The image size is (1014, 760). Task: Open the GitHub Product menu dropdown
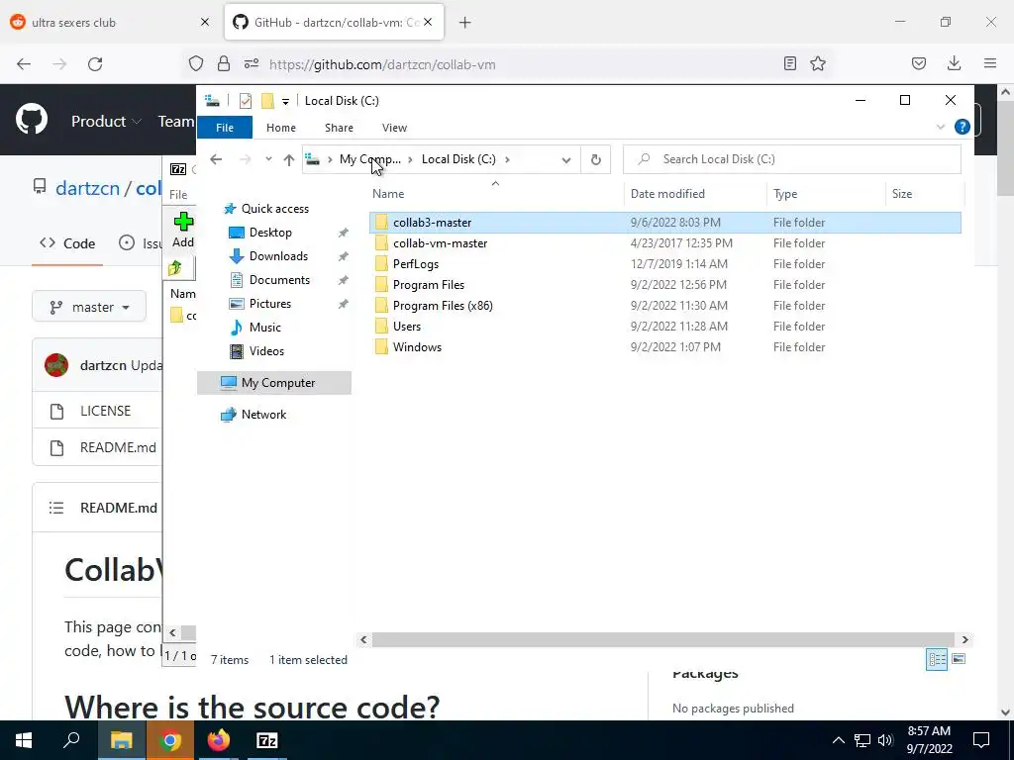click(x=106, y=121)
